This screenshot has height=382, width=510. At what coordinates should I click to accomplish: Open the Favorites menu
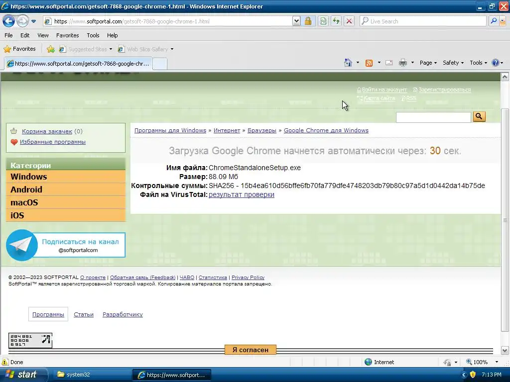click(67, 35)
